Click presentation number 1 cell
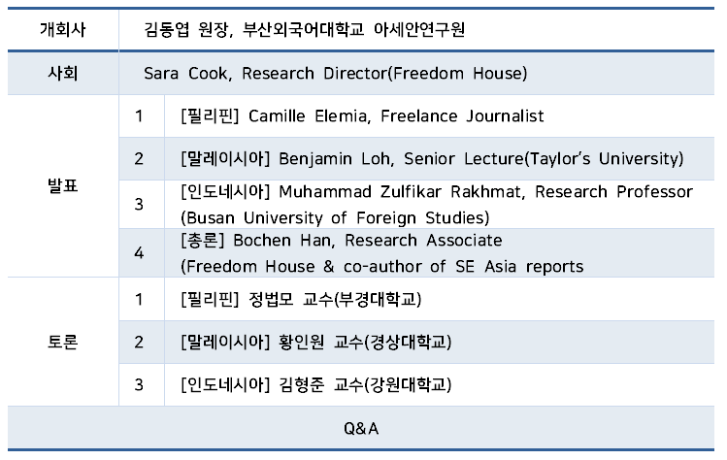Image resolution: width=727 pixels, height=460 pixels. (139, 116)
